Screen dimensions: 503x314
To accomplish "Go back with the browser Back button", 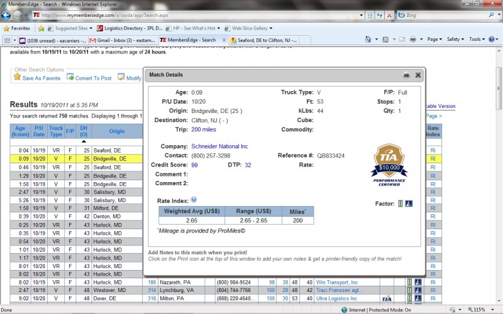I will [6, 15].
